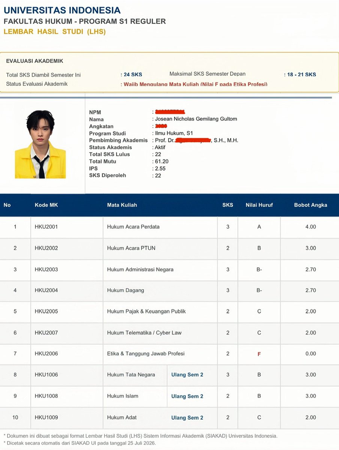Select 'Hukum Acara Perdata' course name
Screen dimensions: 339x450
[133, 227]
